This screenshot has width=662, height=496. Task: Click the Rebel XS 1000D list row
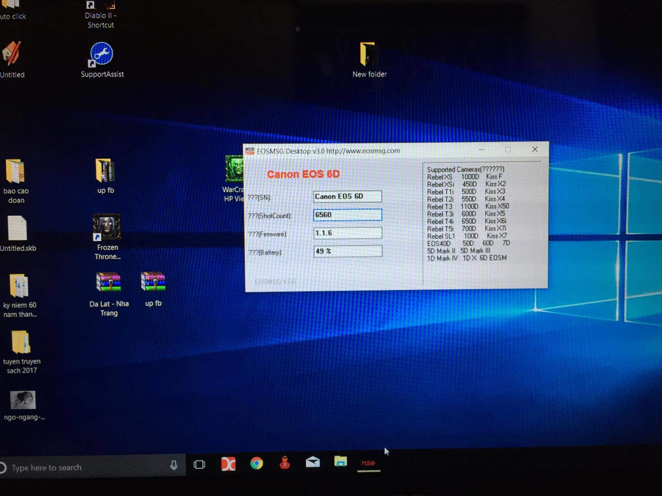[464, 177]
